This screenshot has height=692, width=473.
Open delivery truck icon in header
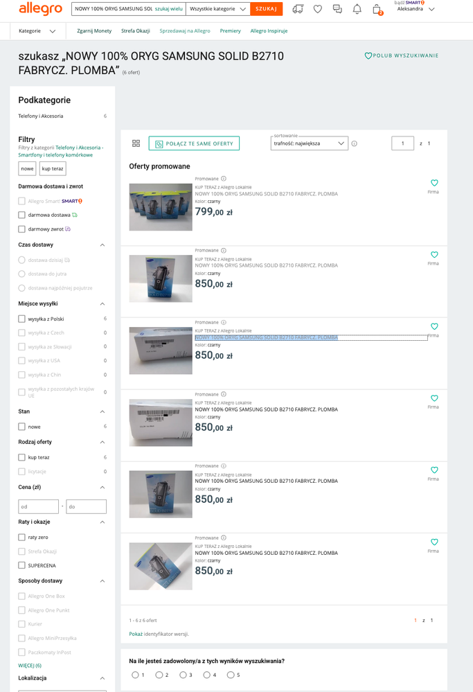point(298,9)
